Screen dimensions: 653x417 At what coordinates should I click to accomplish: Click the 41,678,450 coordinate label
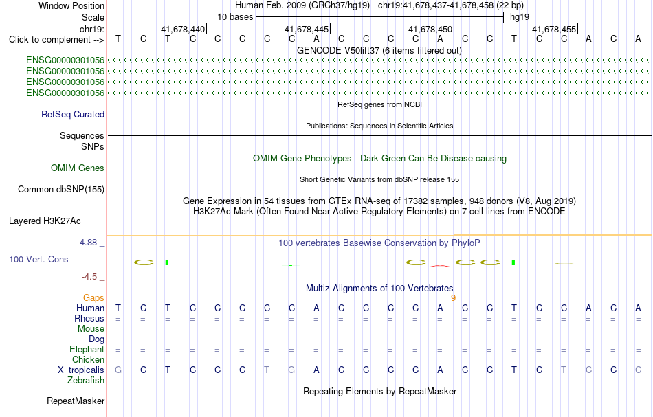coord(430,29)
